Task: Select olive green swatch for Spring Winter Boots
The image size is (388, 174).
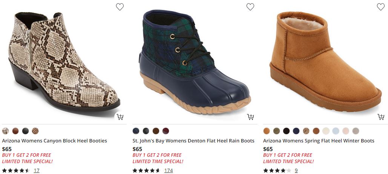Action: [277, 131]
